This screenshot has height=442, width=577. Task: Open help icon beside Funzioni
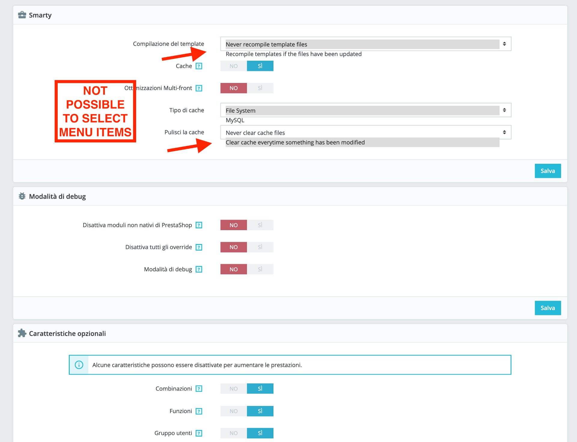[199, 411]
